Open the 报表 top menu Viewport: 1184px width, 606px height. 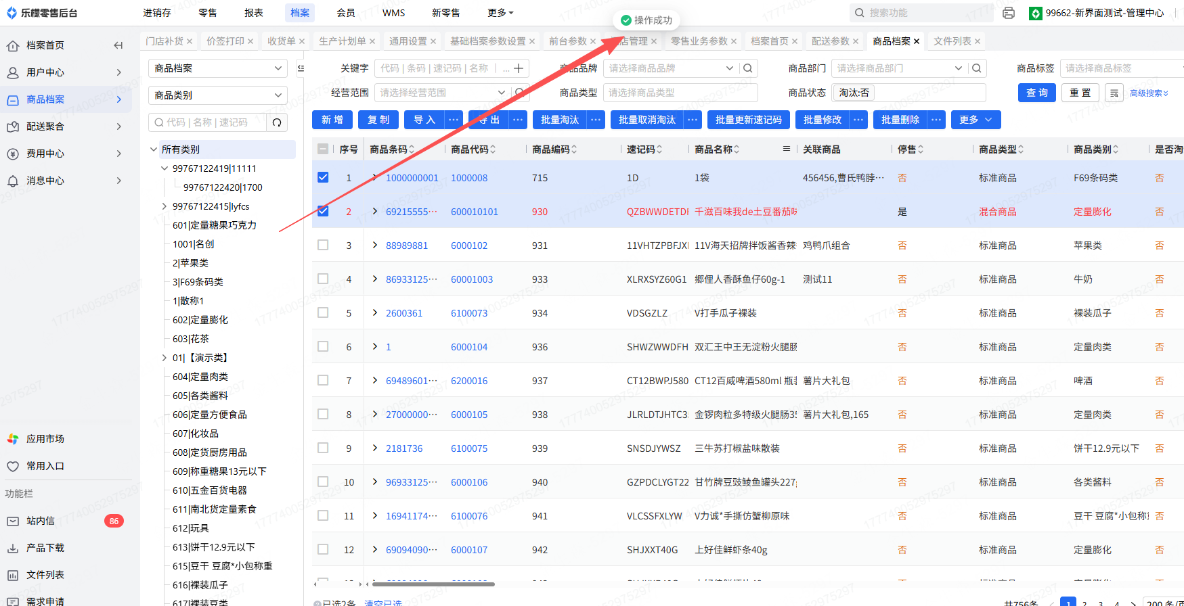pyautogui.click(x=254, y=13)
